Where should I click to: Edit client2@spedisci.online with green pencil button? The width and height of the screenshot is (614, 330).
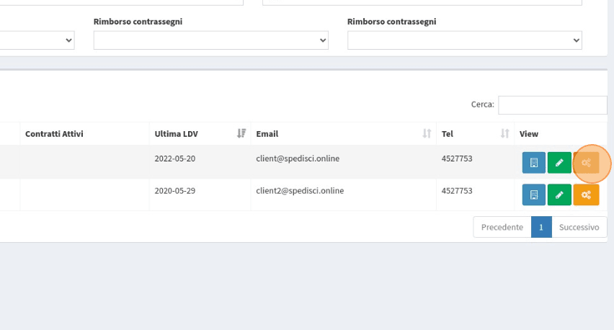[559, 195]
